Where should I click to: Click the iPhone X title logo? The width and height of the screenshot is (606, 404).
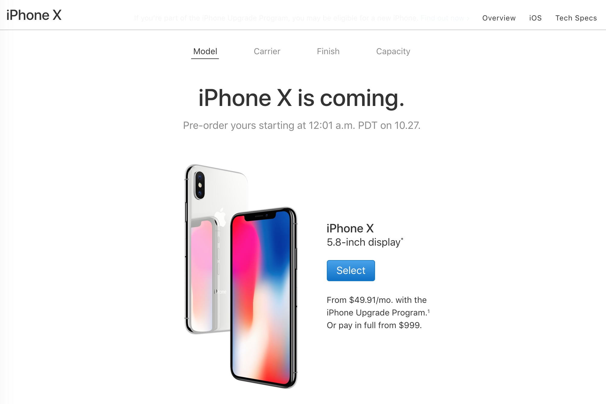tap(34, 15)
